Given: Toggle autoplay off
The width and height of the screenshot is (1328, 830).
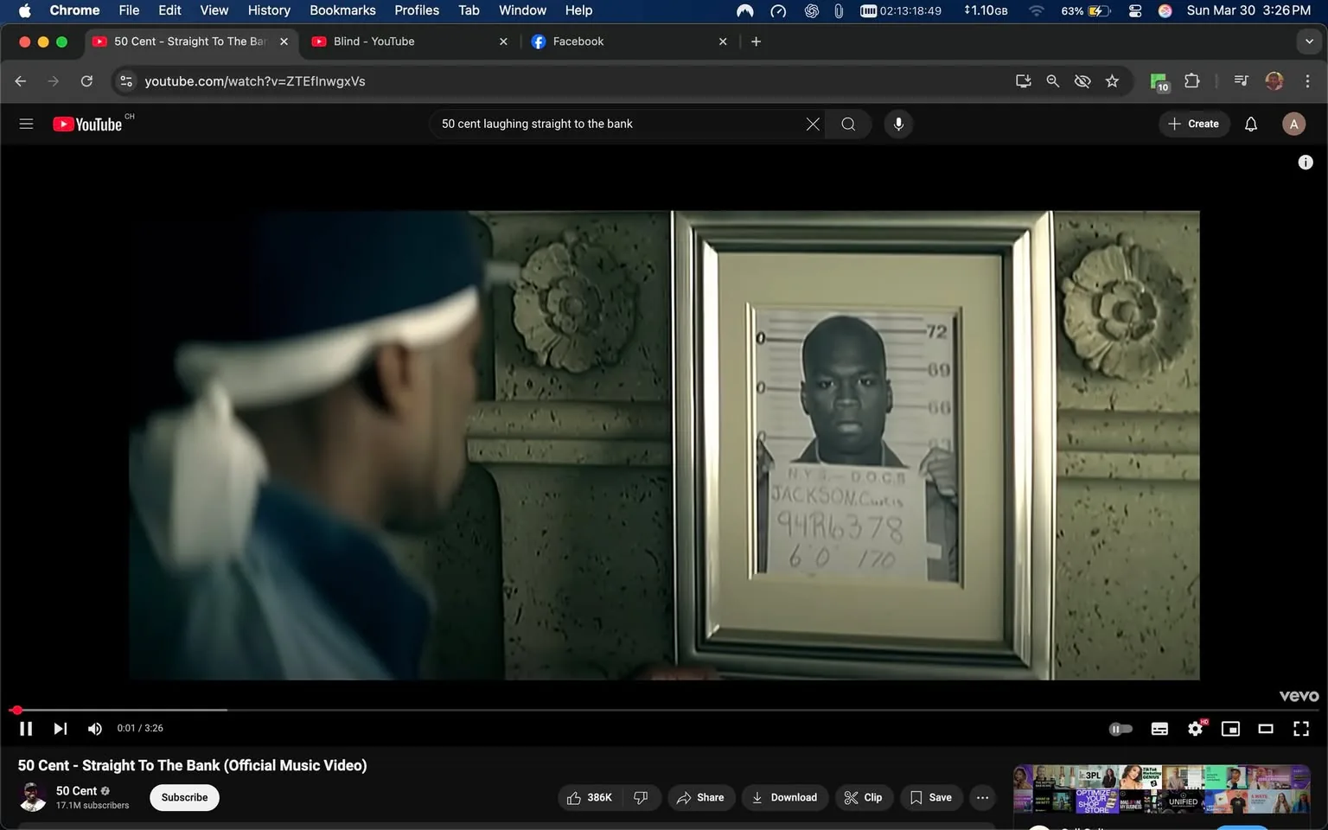Looking at the screenshot, I should (1120, 728).
